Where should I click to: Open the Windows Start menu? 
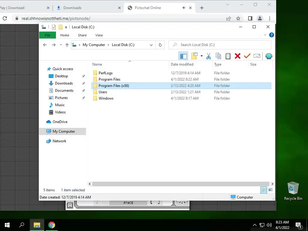pyautogui.click(x=7, y=225)
